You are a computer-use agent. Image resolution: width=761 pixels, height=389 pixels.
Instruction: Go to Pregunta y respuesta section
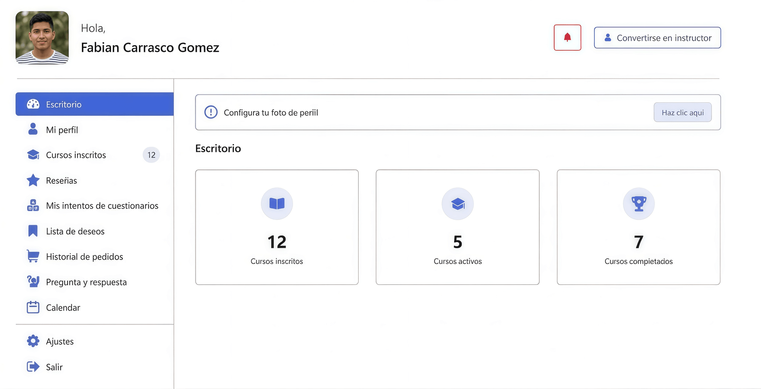(86, 282)
